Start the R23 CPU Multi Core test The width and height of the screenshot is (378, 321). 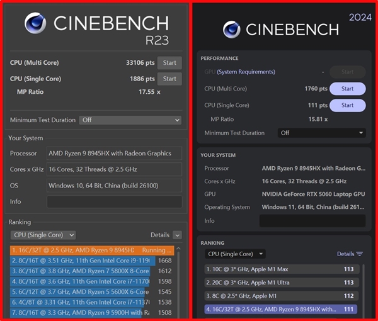click(169, 63)
